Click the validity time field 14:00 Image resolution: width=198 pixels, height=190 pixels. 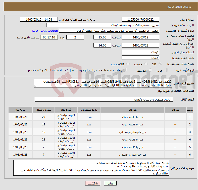click(102, 45)
